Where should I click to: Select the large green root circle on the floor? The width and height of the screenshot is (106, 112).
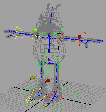click(x=49, y=96)
